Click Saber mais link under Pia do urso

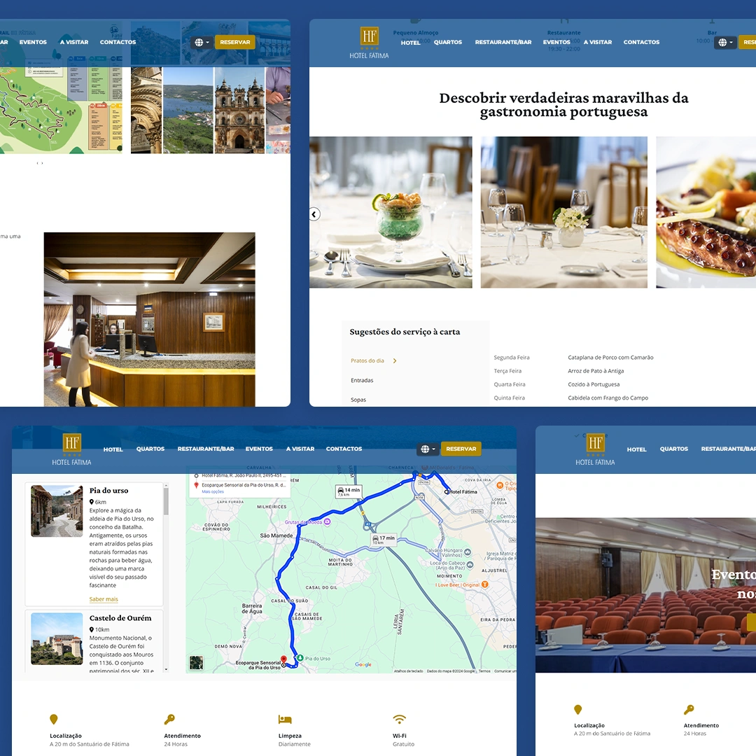click(104, 599)
